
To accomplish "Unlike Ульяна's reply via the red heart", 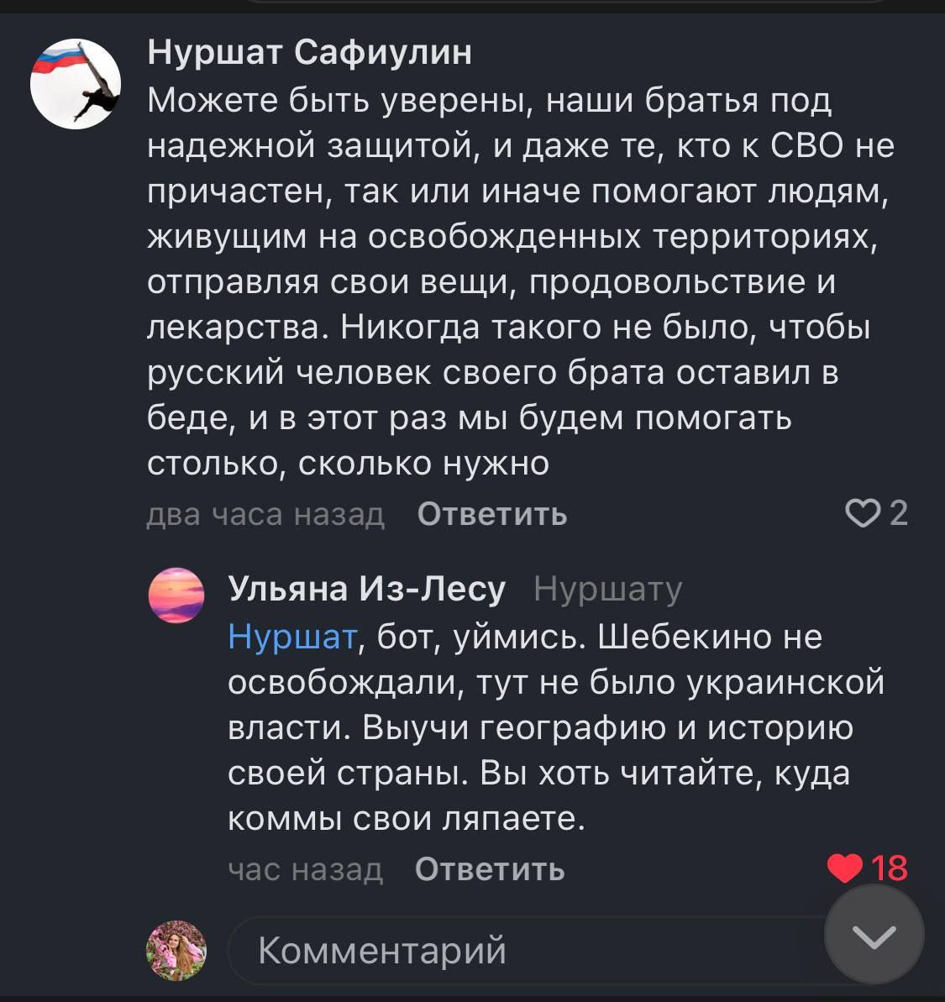I will click(844, 868).
